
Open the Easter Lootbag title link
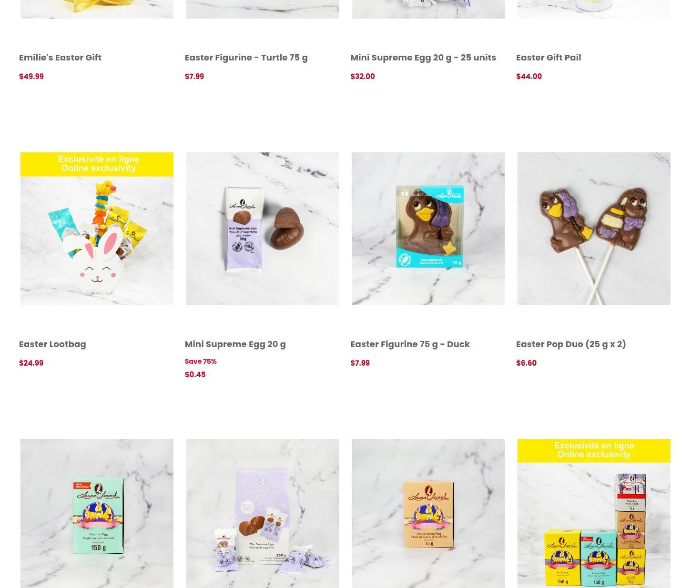click(x=52, y=344)
